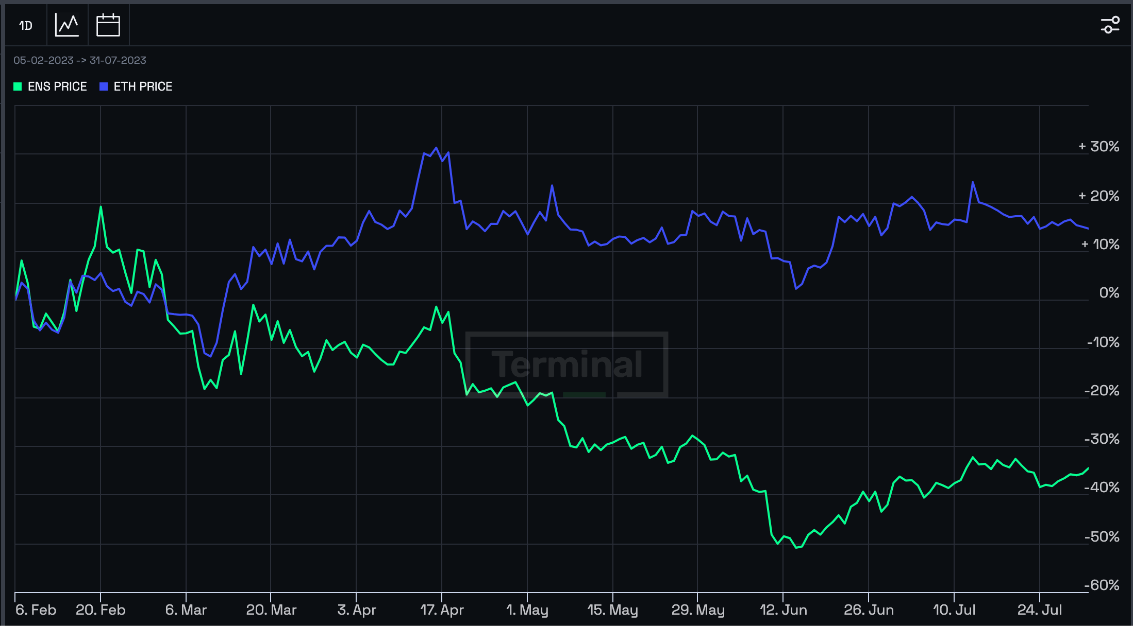Click the date range text 05-02-2023 -> 31-07-2023
The image size is (1133, 626).
(x=80, y=60)
